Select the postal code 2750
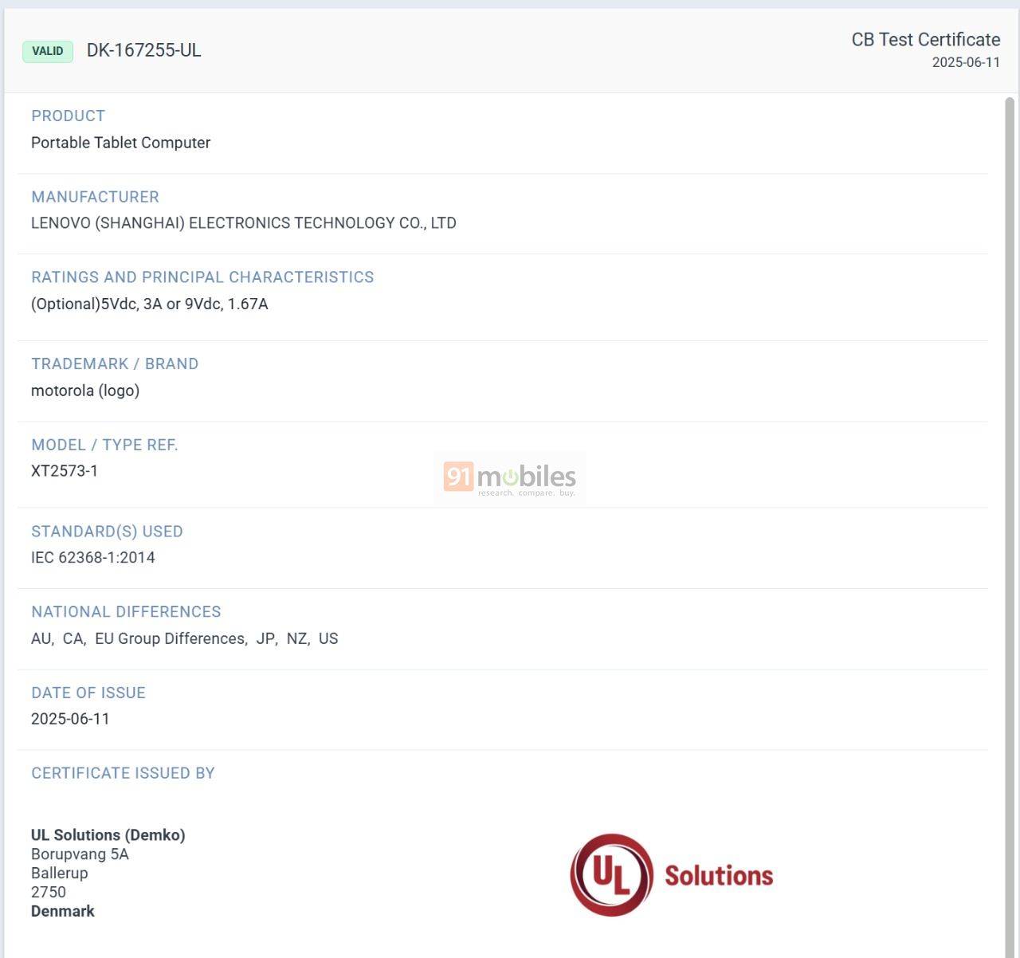 click(49, 893)
